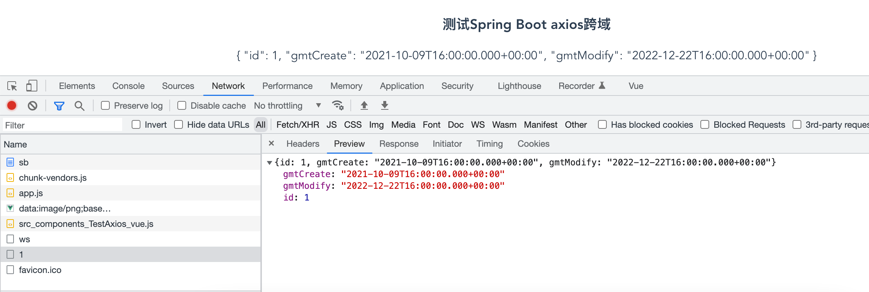Show the Timing tab
869x292 pixels.
tap(490, 144)
